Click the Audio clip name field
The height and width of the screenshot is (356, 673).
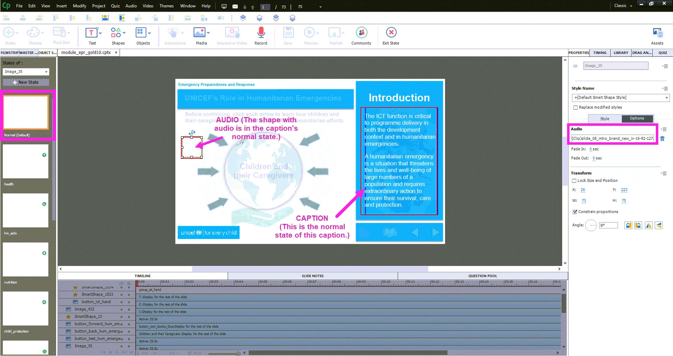(x=613, y=138)
